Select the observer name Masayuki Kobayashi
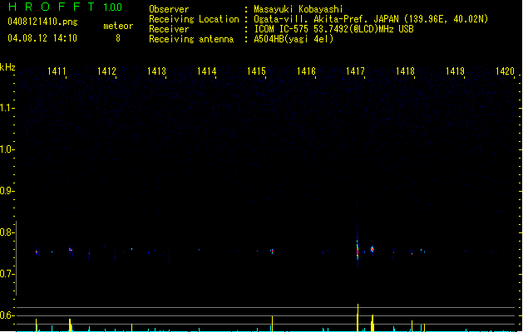Image resolution: width=523 pixels, height=332 pixels. [x=299, y=9]
